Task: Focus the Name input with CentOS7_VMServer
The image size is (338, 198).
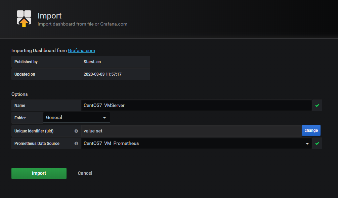Action: tap(196, 105)
